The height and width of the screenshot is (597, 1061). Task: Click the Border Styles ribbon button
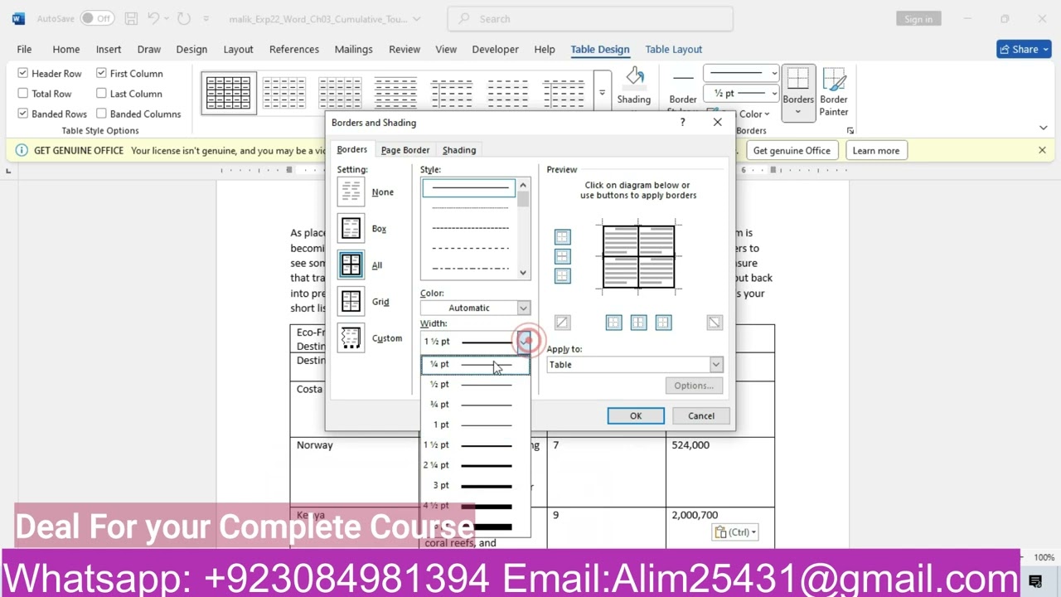683,92
